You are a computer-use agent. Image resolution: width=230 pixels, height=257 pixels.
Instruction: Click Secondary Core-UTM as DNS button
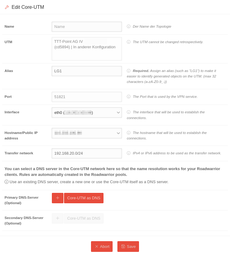(x=84, y=218)
